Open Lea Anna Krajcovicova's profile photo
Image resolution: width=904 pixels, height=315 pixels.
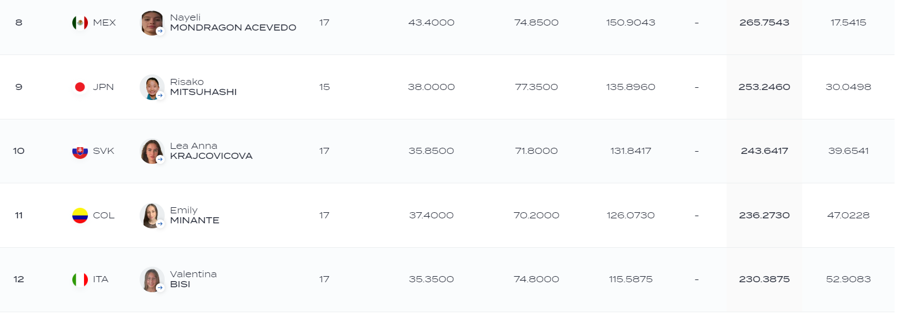[x=151, y=151]
